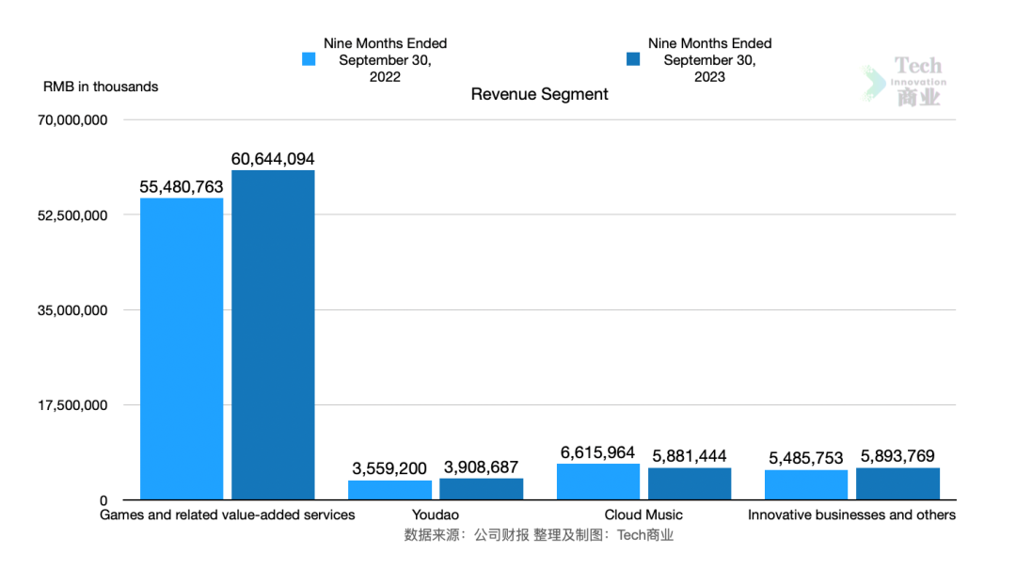Select the Cloud Music 2022 bar
This screenshot has height=569, width=1016.
pos(597,482)
